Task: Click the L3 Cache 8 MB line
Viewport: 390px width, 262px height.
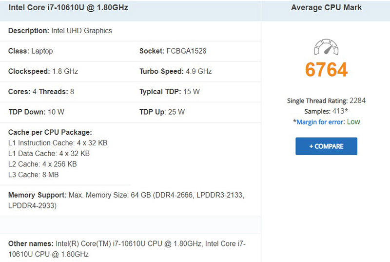Action: pos(34,175)
